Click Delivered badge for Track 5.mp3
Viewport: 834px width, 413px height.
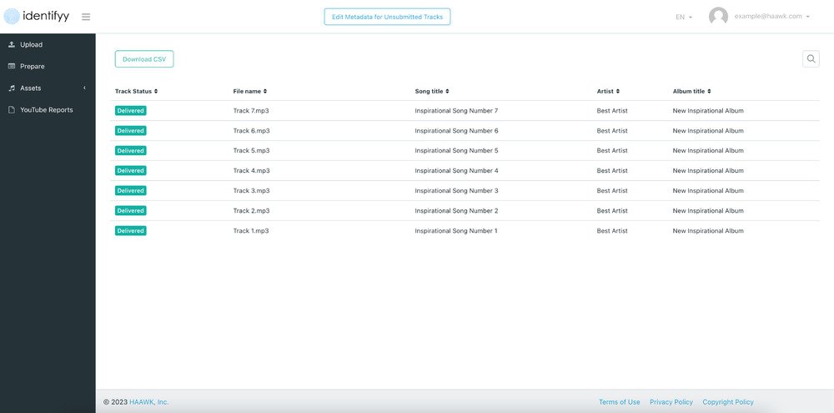(130, 151)
